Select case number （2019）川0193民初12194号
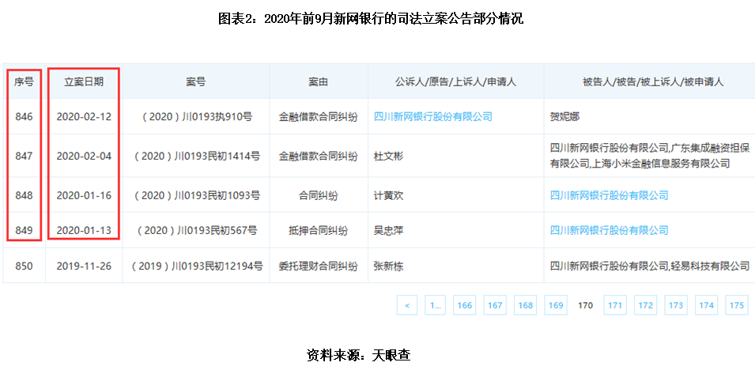This screenshot has width=755, height=385. click(196, 266)
